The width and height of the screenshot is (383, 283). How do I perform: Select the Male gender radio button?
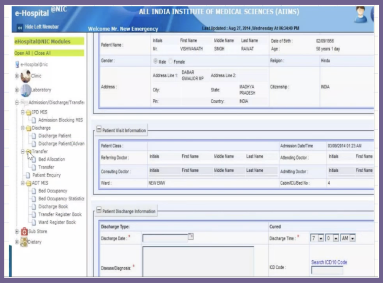155,62
